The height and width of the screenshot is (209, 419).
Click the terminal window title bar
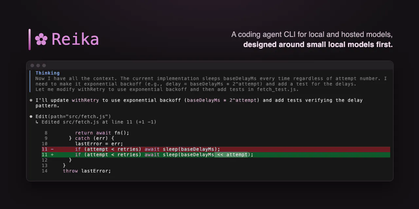(209, 65)
